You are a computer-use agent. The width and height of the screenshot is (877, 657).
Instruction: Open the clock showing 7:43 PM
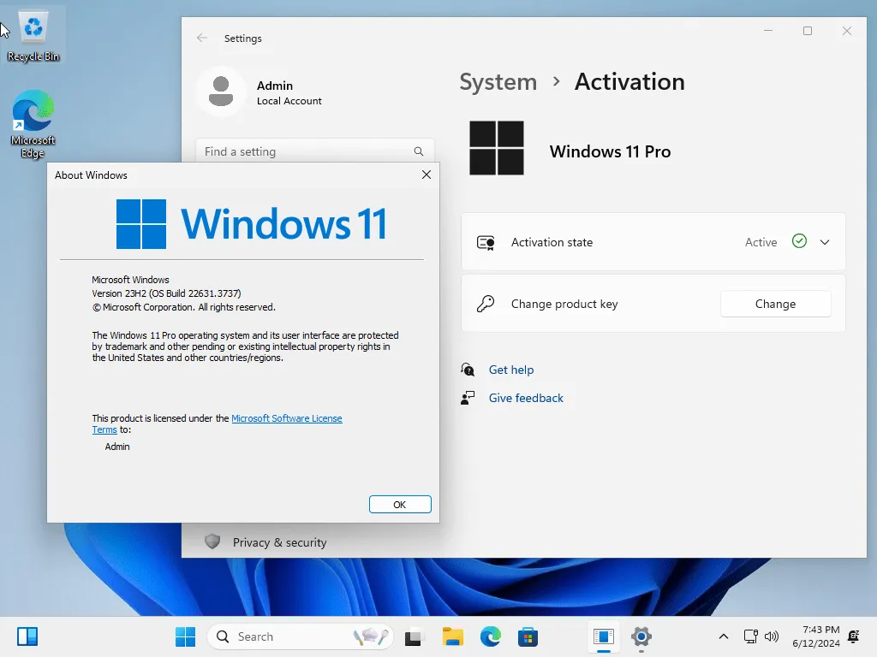[815, 636]
